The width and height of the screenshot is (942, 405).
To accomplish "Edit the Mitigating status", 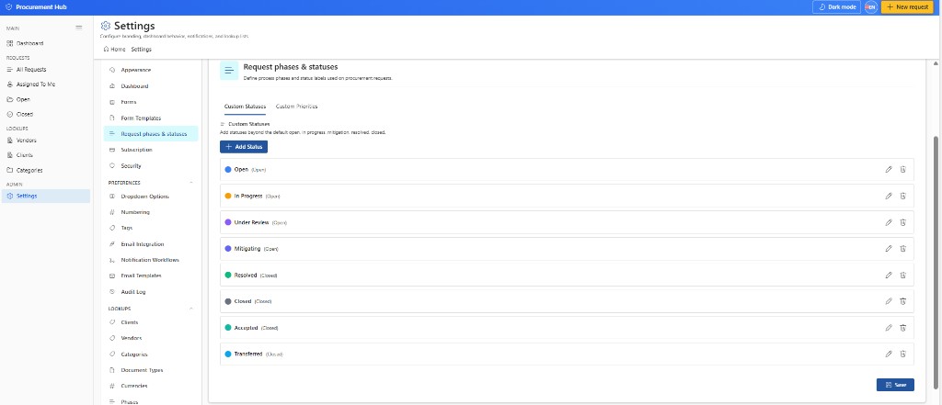I will click(889, 248).
